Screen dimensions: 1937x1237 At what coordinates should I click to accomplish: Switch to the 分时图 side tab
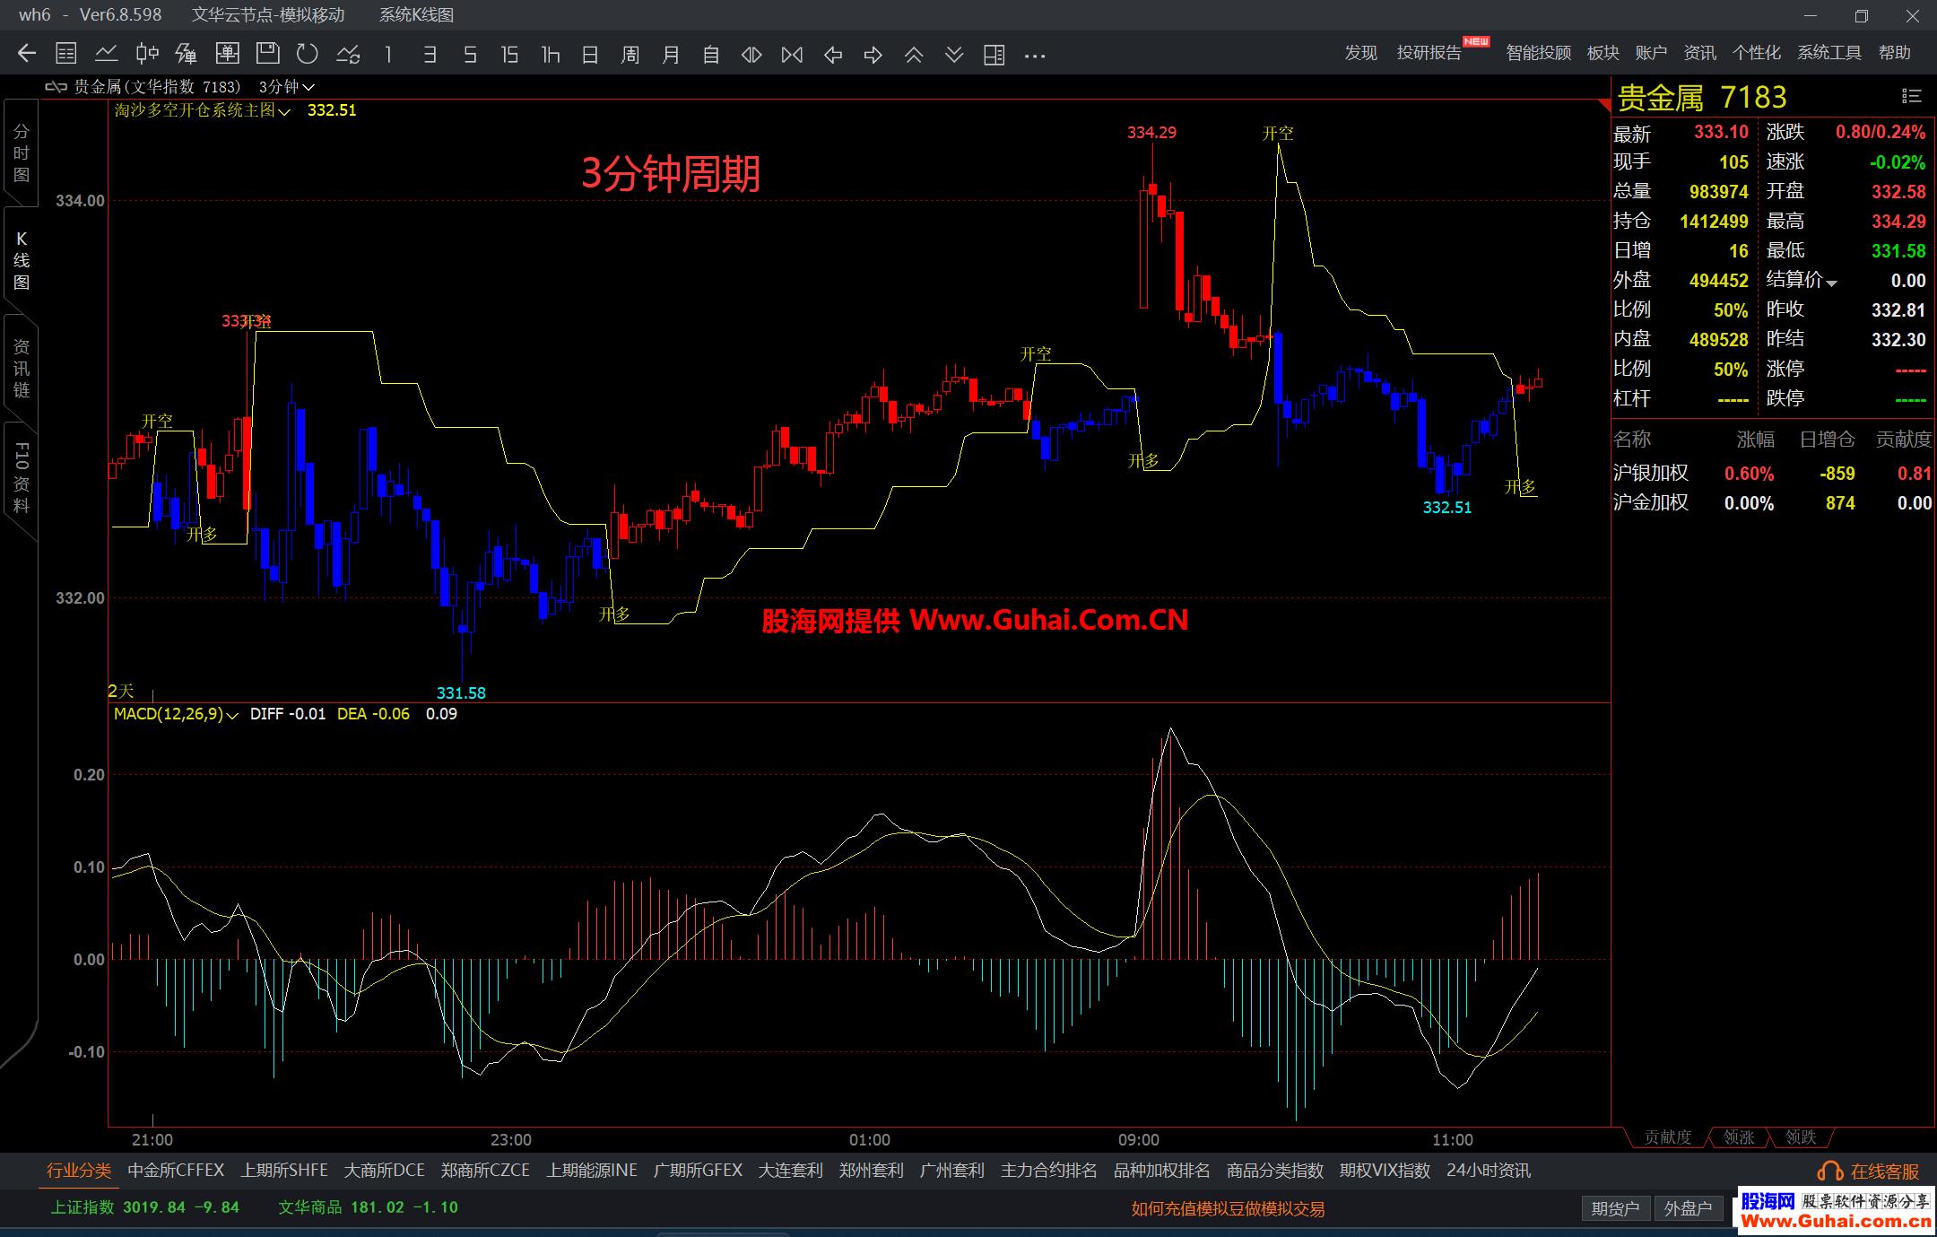click(22, 153)
